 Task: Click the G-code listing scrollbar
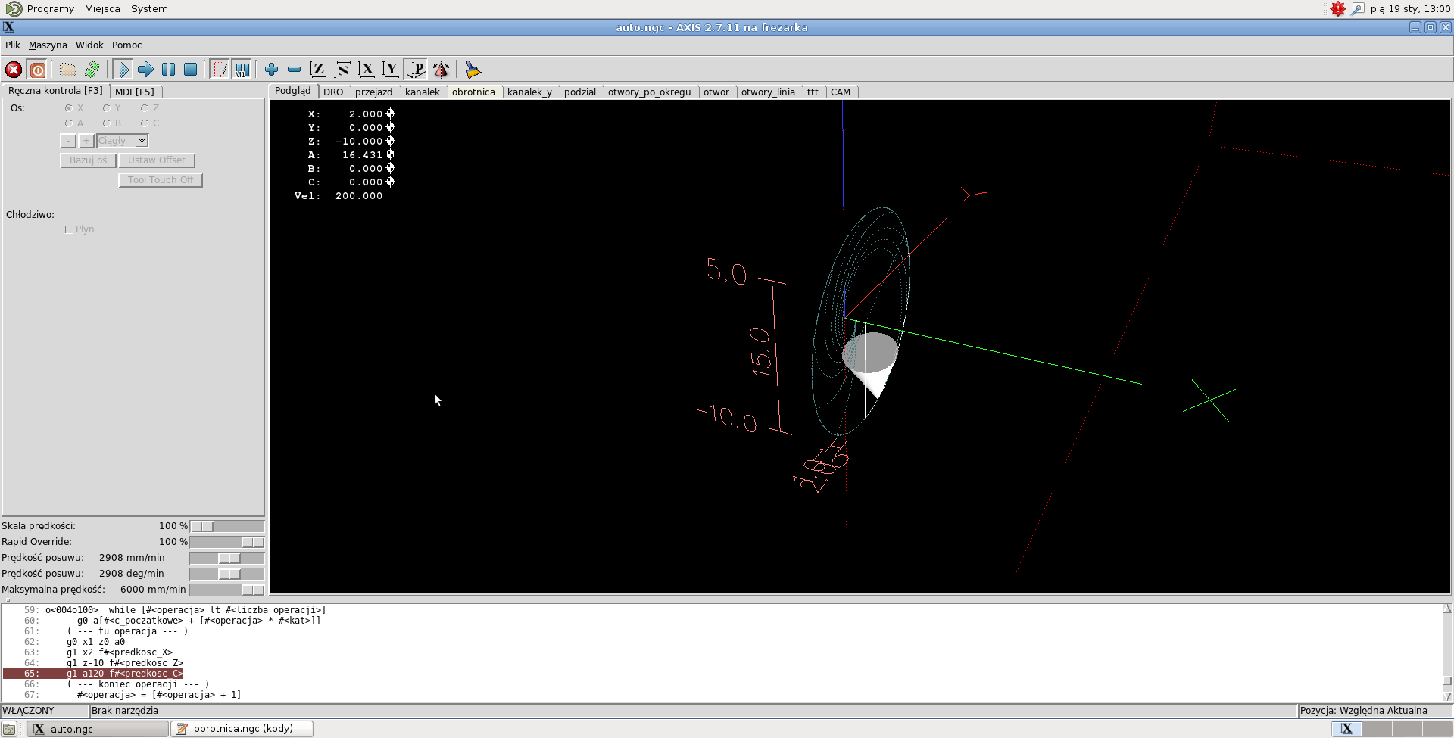coord(1447,652)
